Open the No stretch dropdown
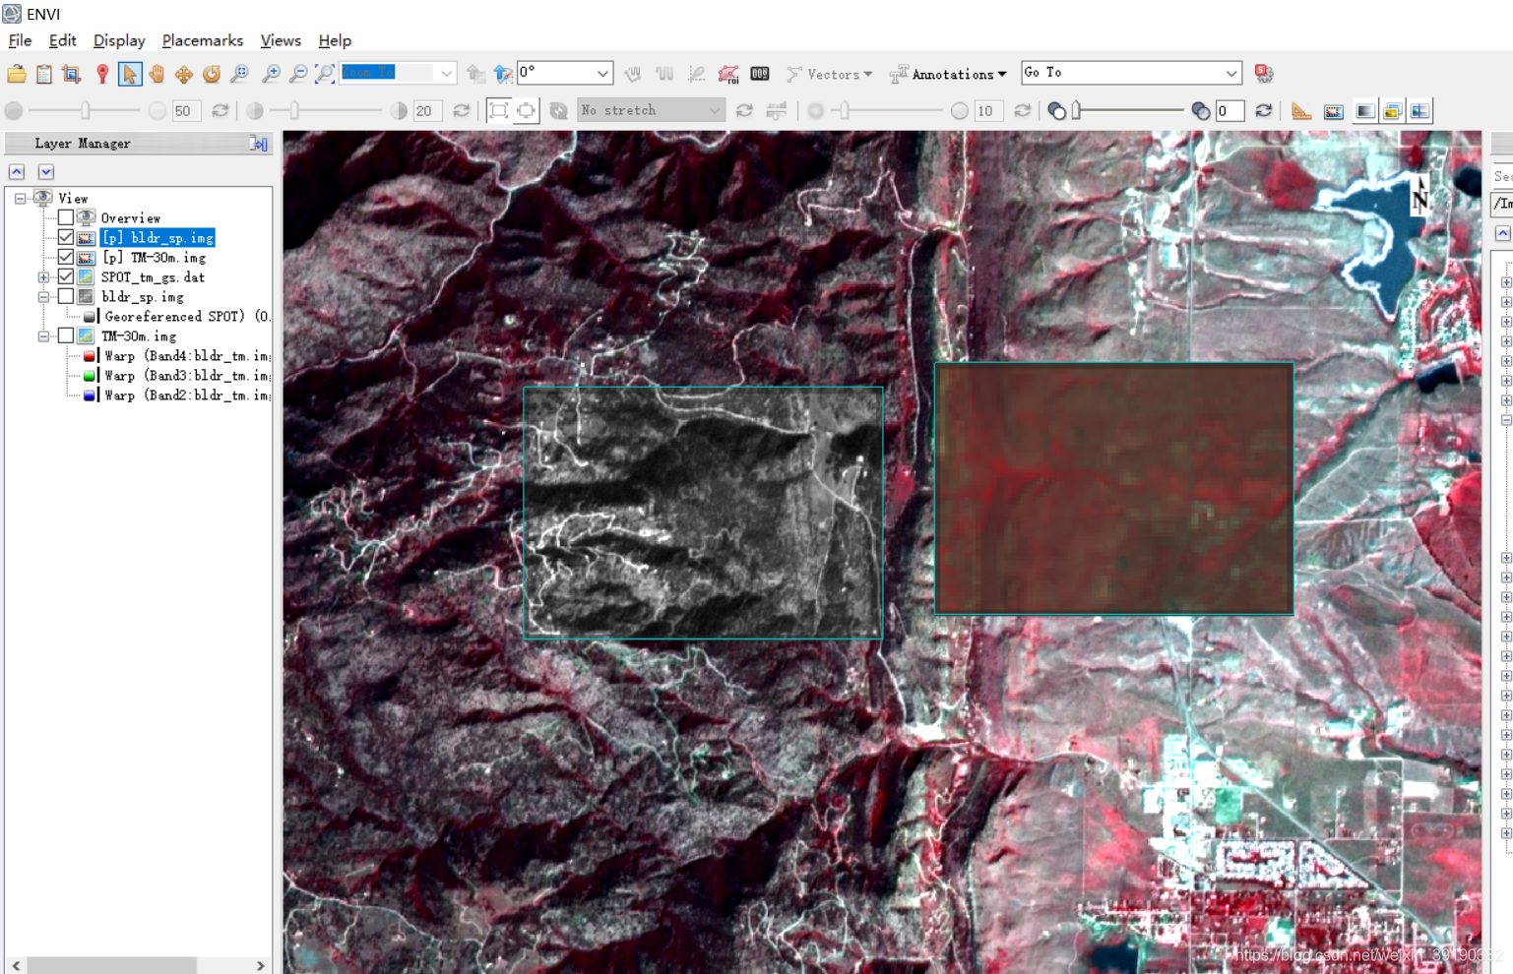 pos(651,110)
